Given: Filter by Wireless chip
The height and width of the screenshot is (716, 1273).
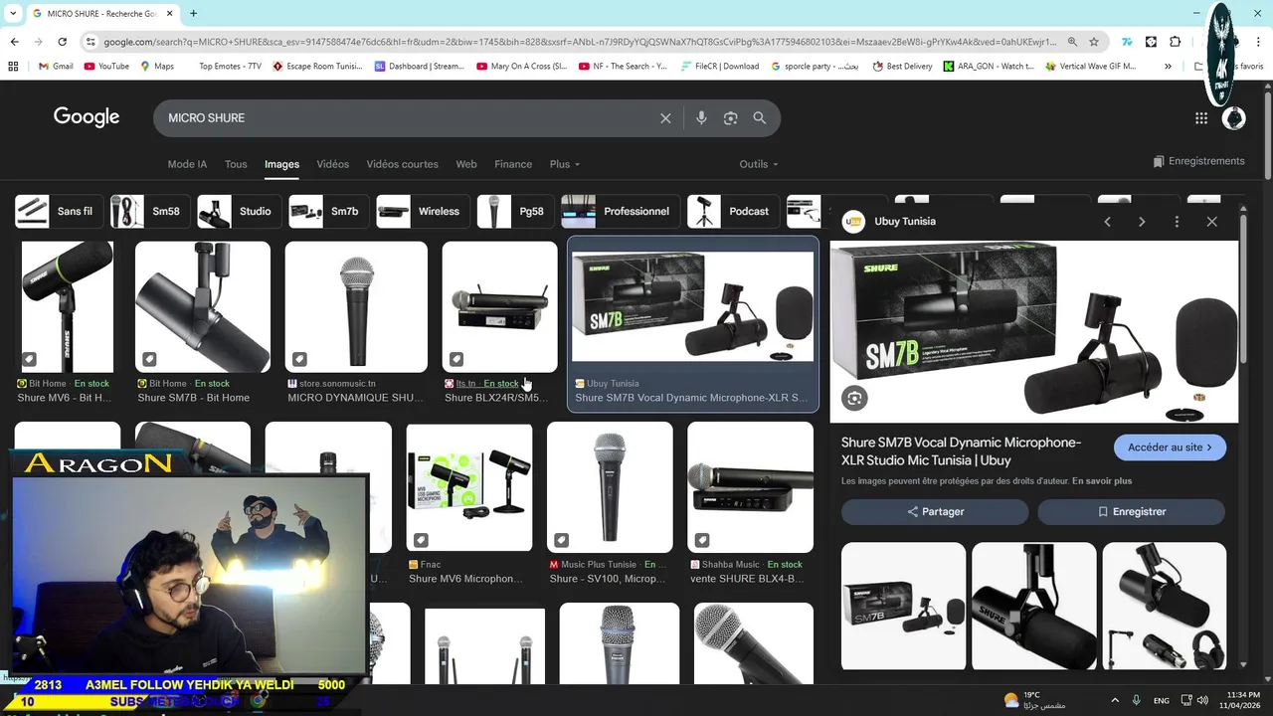Looking at the screenshot, I should tap(422, 211).
